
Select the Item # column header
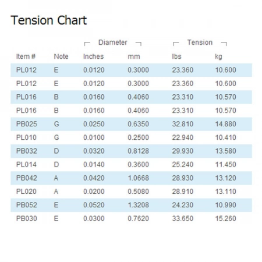coord(26,56)
